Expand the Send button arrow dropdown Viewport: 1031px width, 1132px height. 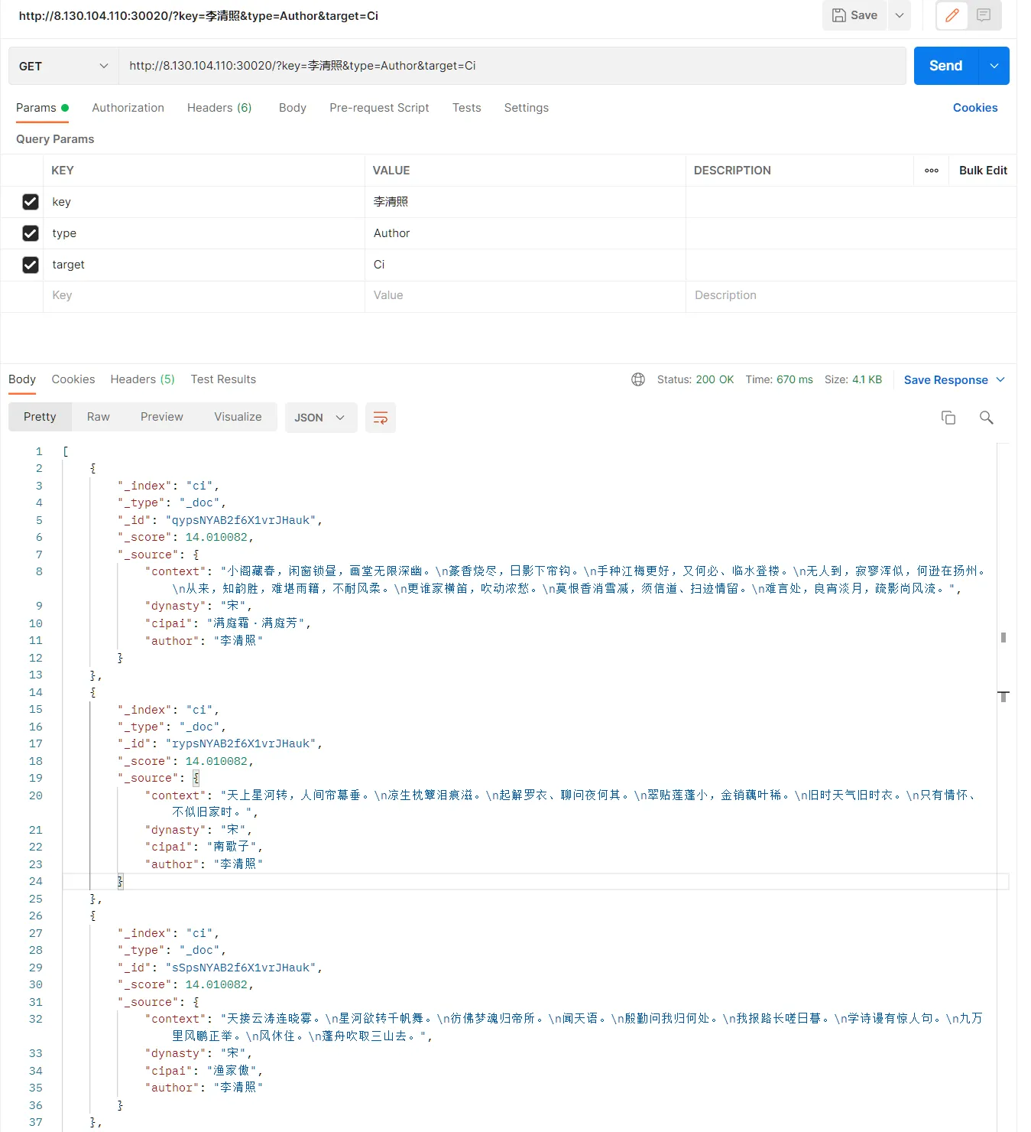(x=994, y=66)
